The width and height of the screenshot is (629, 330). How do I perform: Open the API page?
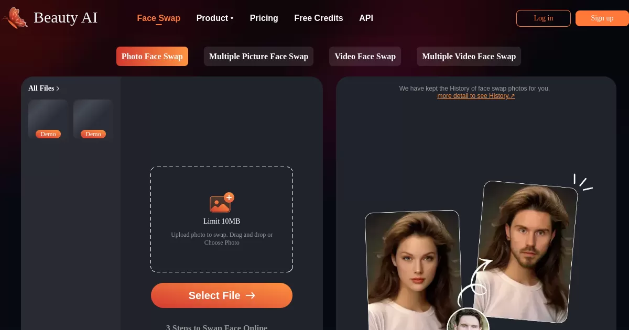(x=366, y=18)
